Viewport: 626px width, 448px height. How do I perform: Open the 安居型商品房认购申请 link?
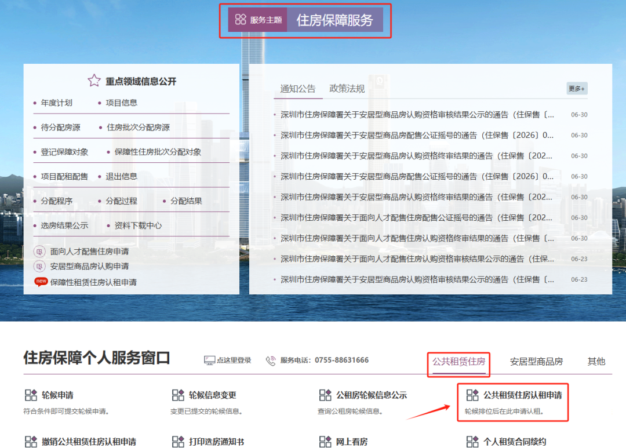[x=89, y=267]
